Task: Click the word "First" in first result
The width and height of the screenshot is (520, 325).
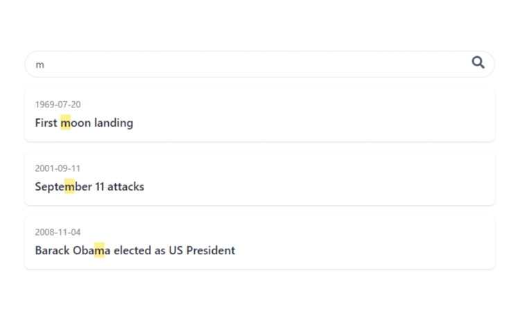Action: coord(46,123)
